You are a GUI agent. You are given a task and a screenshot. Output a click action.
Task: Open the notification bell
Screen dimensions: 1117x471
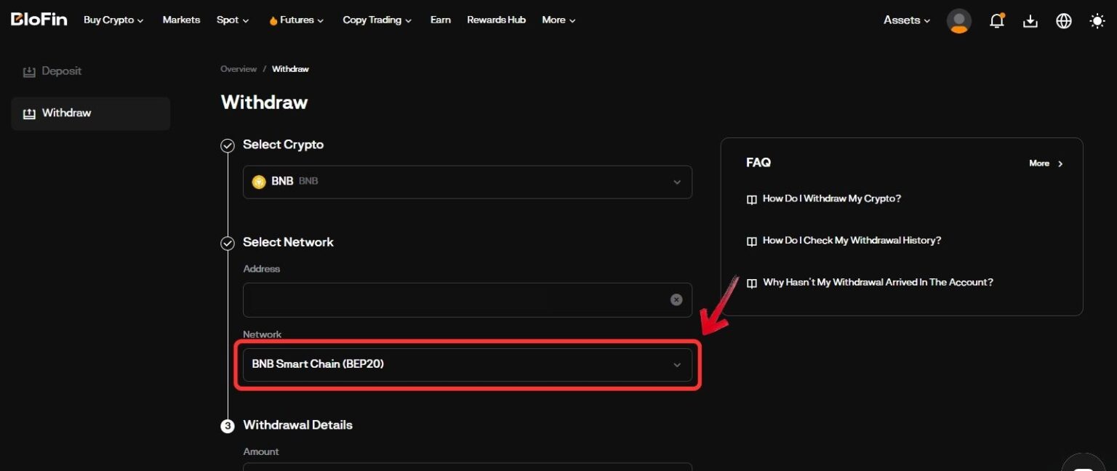pos(996,20)
